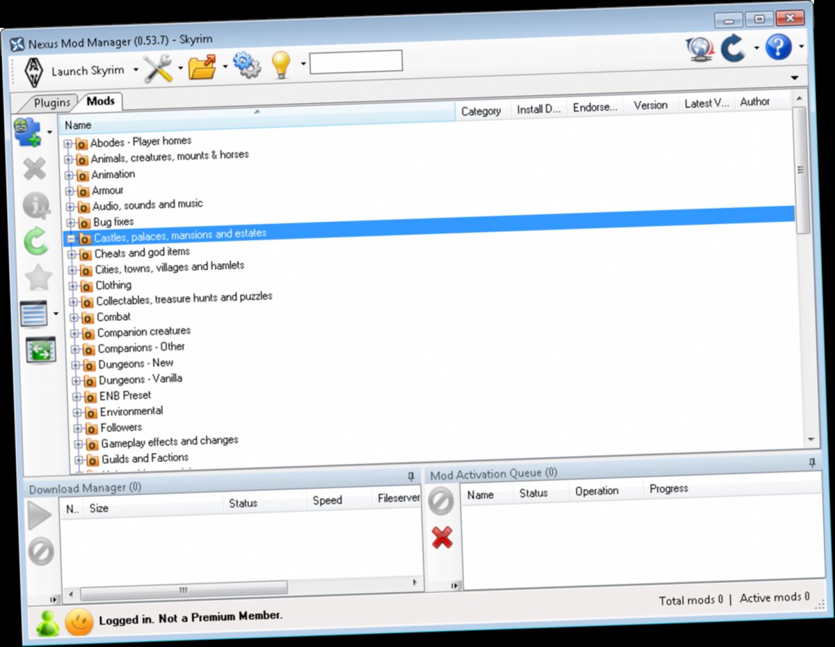The image size is (835, 647).
Task: Select Audio, sounds and music category
Action: point(148,205)
